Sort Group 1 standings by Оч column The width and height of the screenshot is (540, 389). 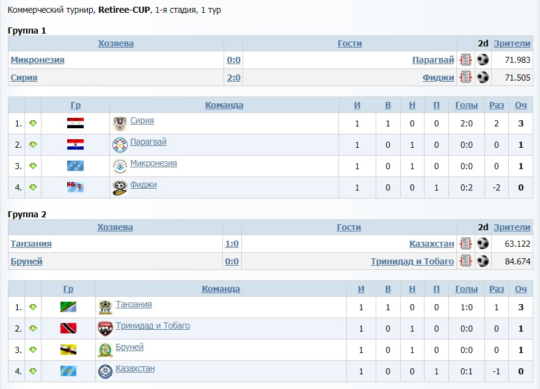pos(520,105)
